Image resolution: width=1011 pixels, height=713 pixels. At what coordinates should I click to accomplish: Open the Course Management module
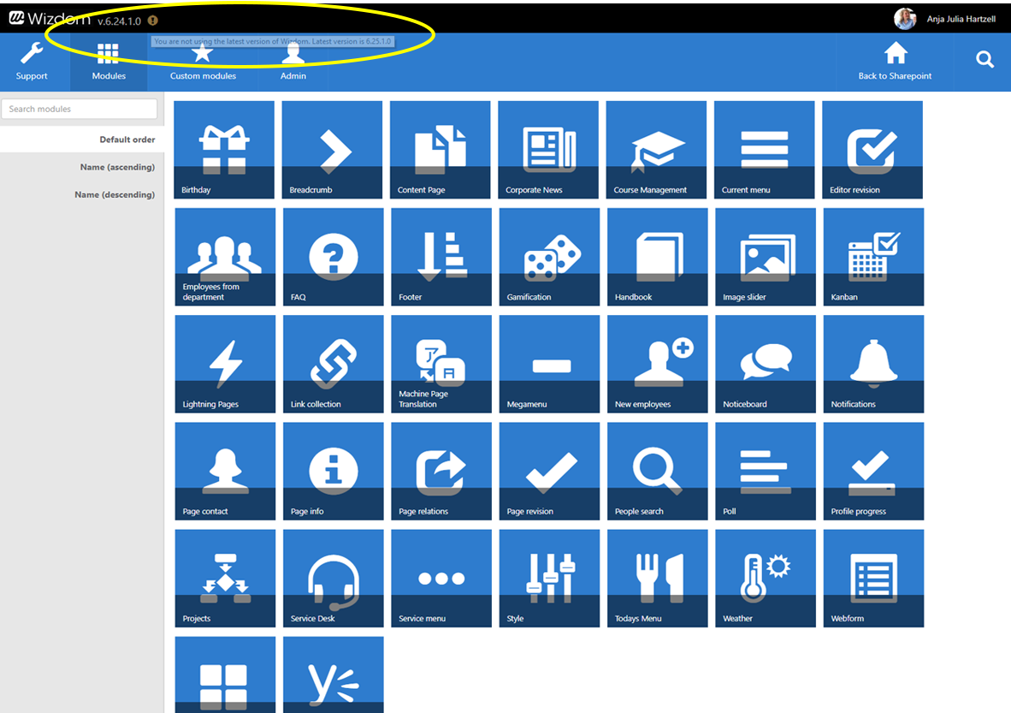coord(656,150)
